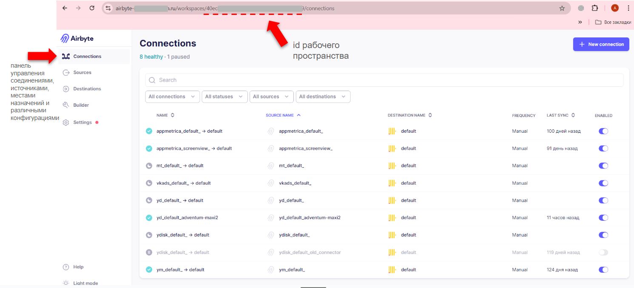Click '11 часов назад' last sync value

563,217
